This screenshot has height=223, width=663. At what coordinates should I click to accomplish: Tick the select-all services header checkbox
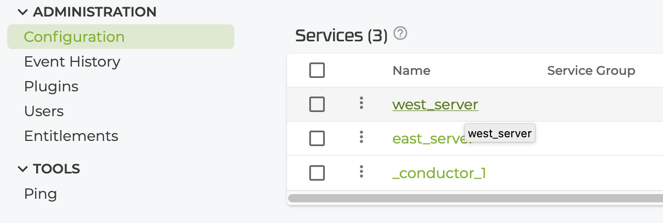tap(317, 70)
